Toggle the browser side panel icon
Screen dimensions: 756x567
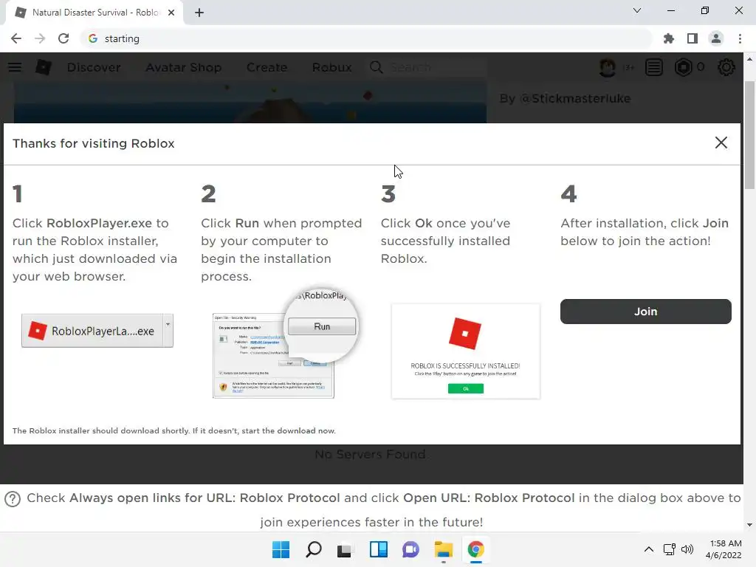coord(693,38)
